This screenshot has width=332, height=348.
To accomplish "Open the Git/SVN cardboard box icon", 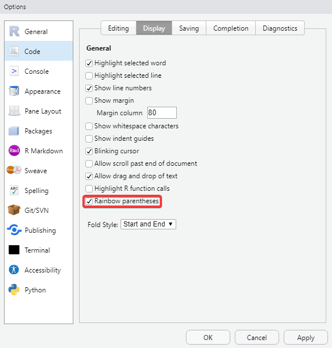I will (x=14, y=210).
